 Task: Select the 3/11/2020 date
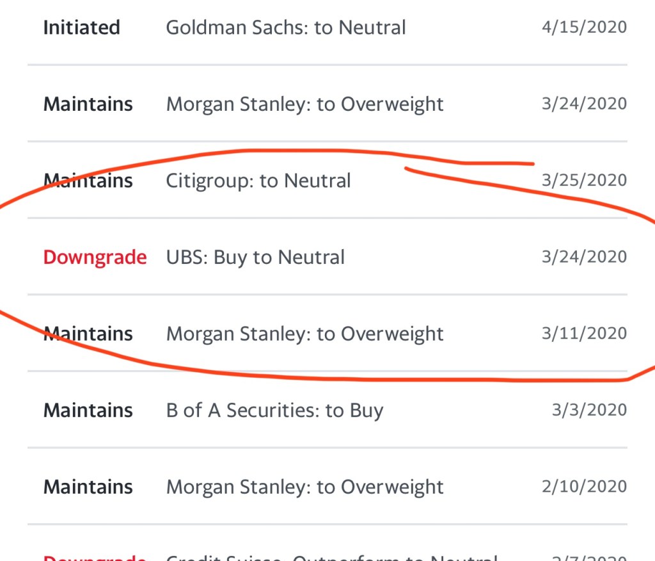click(583, 334)
